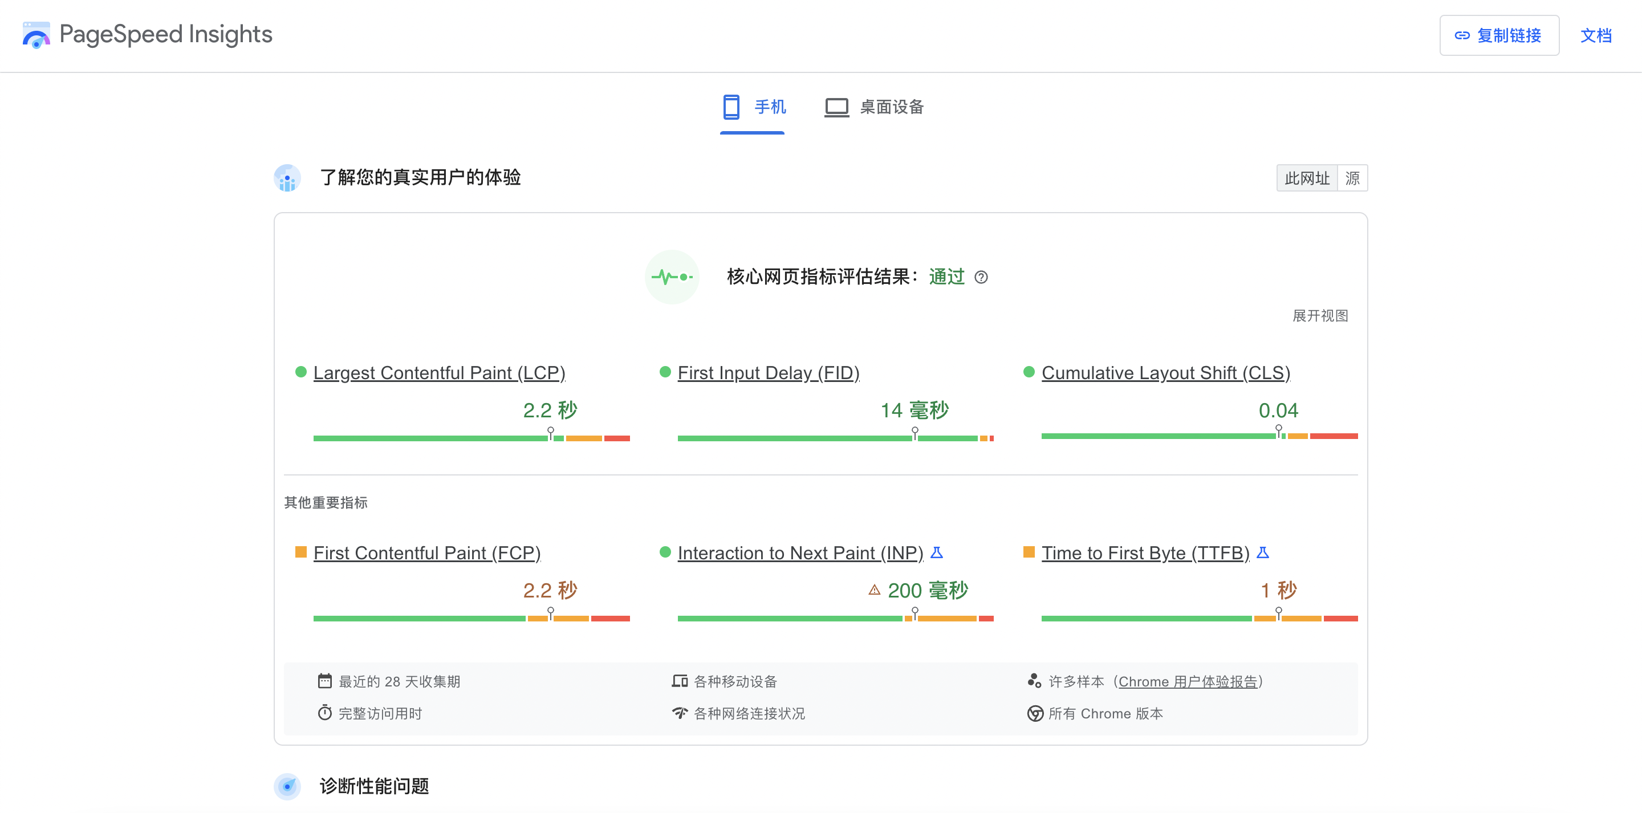Select the 此网址 toggle option
This screenshot has width=1642, height=813.
pyautogui.click(x=1307, y=178)
